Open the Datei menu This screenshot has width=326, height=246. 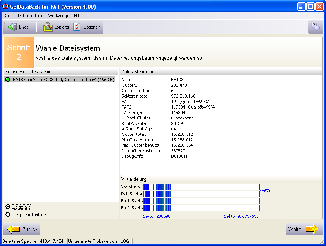click(9, 16)
